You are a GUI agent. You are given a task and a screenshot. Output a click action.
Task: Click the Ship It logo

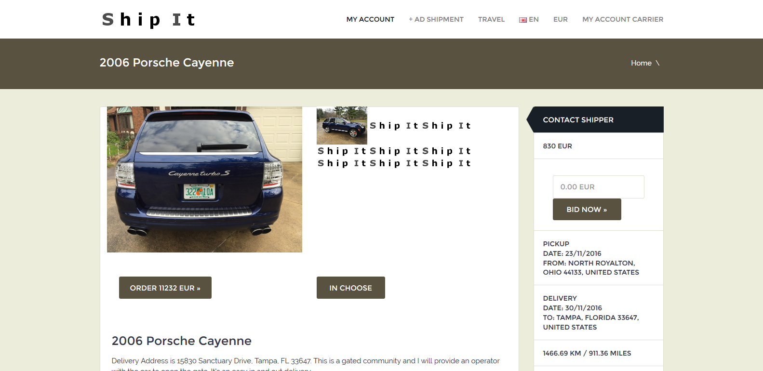pos(148,20)
